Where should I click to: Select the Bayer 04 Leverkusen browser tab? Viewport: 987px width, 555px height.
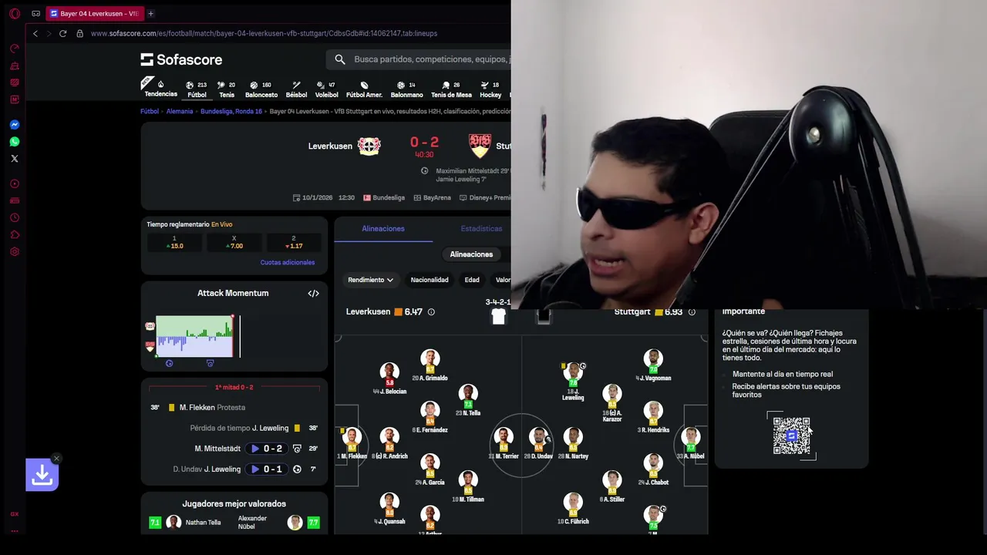pyautogui.click(x=94, y=13)
